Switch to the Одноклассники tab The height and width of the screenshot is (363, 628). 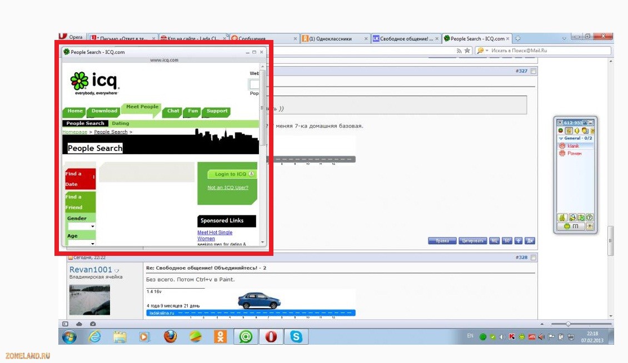tap(335, 38)
